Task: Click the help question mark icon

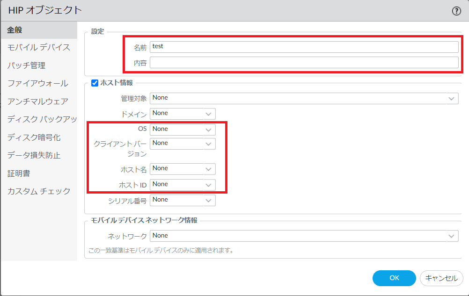Action: pos(456,11)
